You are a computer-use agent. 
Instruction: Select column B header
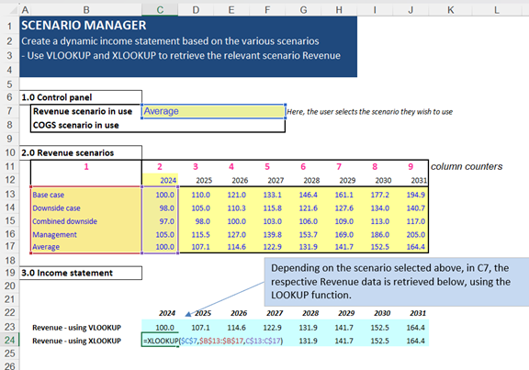tap(86, 10)
